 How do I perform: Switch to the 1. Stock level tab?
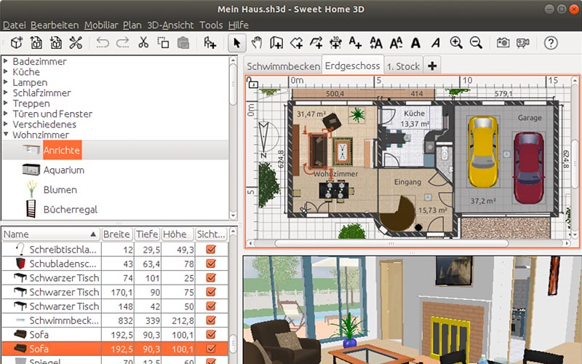click(x=403, y=66)
